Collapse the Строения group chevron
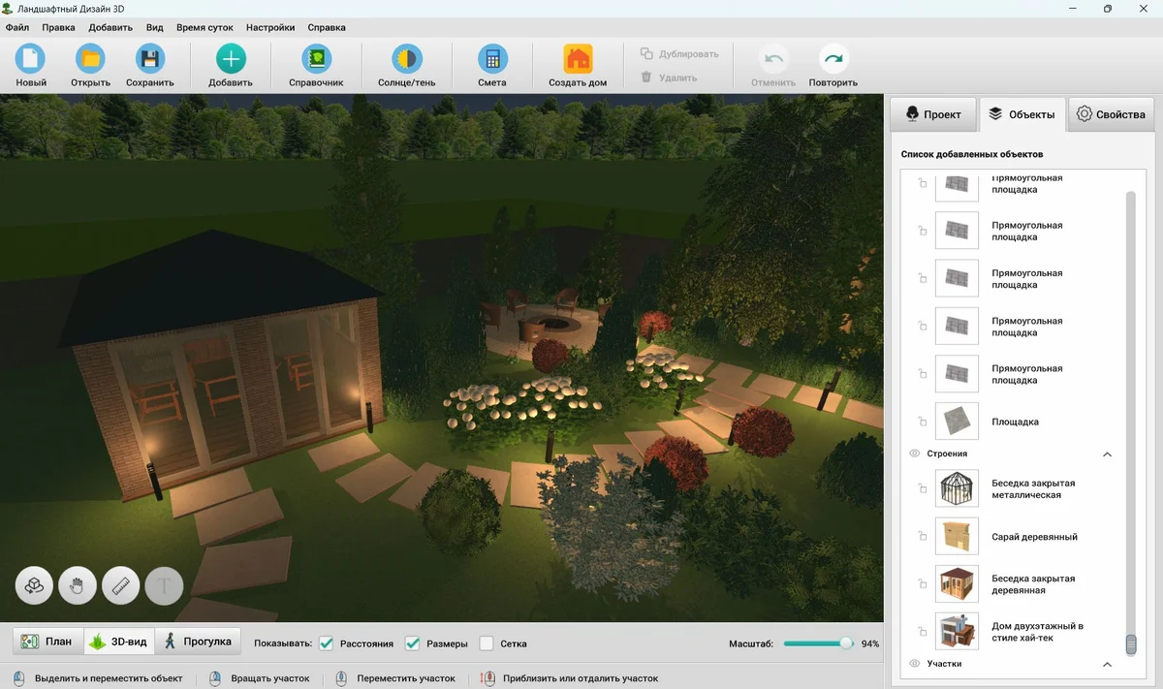This screenshot has width=1163, height=689. click(1108, 454)
